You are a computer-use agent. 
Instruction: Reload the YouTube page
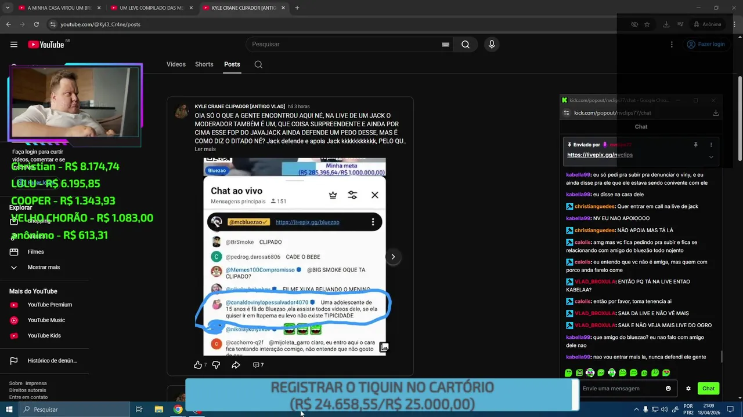coord(36,24)
